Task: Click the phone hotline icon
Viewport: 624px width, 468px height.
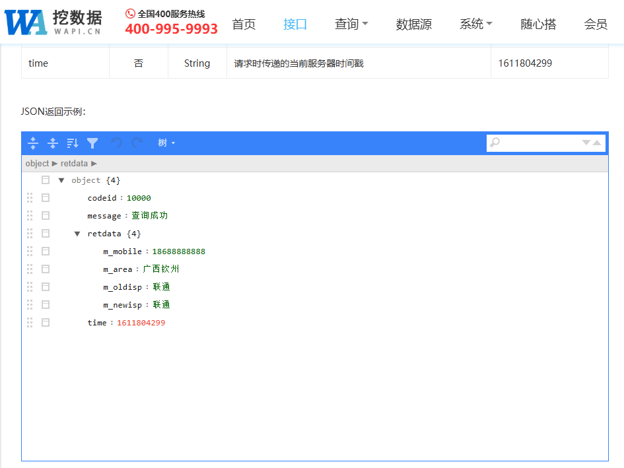Action: point(130,14)
